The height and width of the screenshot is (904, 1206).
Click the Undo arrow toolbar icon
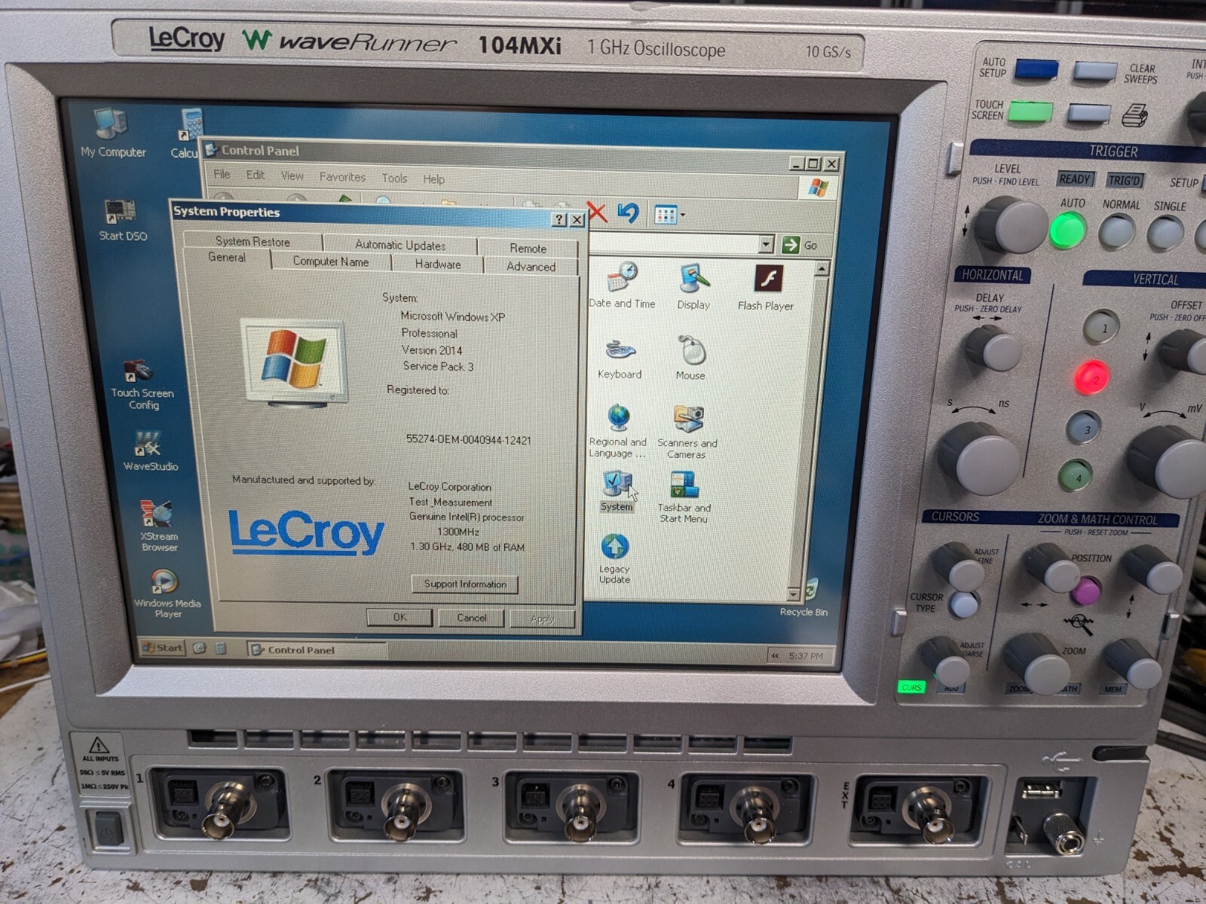tap(628, 213)
